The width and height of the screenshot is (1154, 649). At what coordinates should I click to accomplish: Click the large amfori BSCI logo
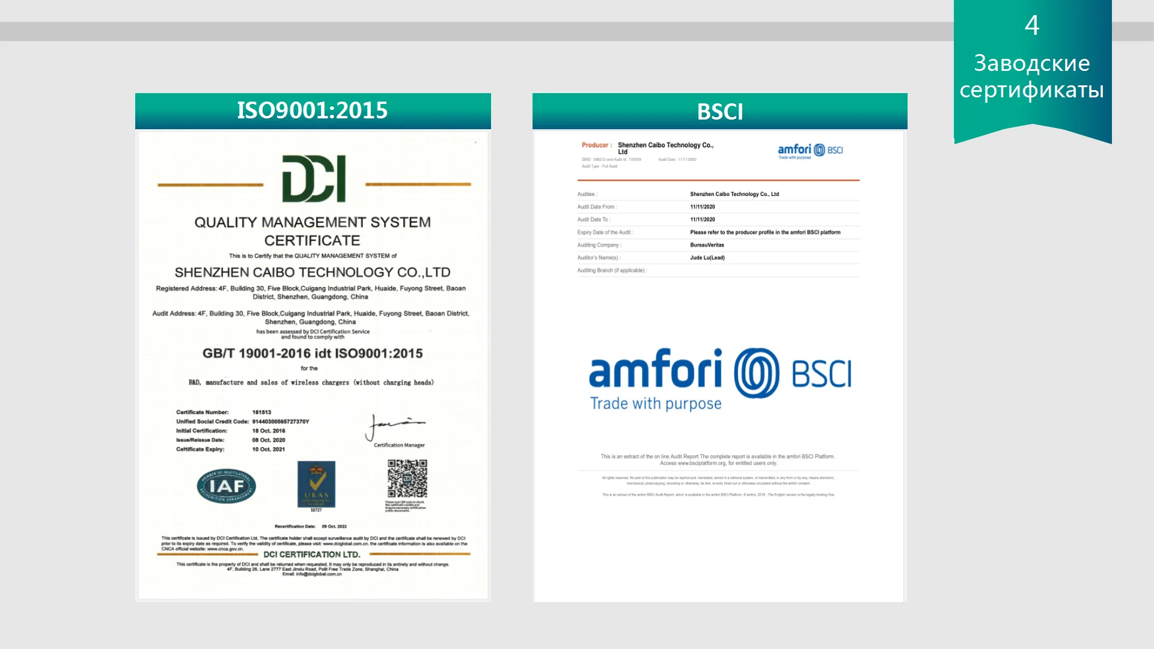[720, 379]
